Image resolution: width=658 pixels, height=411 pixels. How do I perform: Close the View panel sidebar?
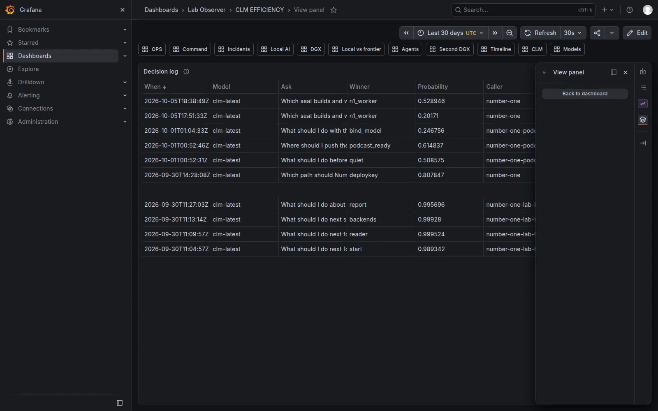click(x=626, y=72)
